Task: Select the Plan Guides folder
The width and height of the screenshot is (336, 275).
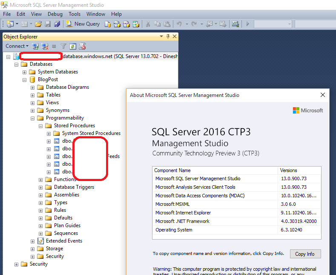Action: tap(67, 225)
